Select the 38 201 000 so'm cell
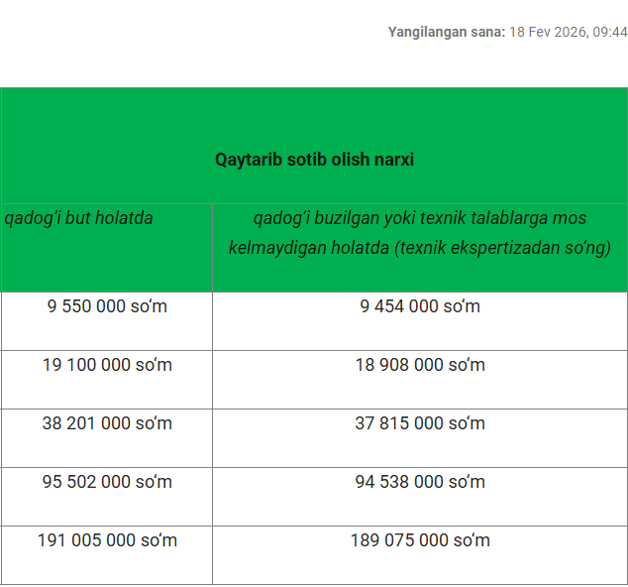This screenshot has height=587, width=628. 107,423
